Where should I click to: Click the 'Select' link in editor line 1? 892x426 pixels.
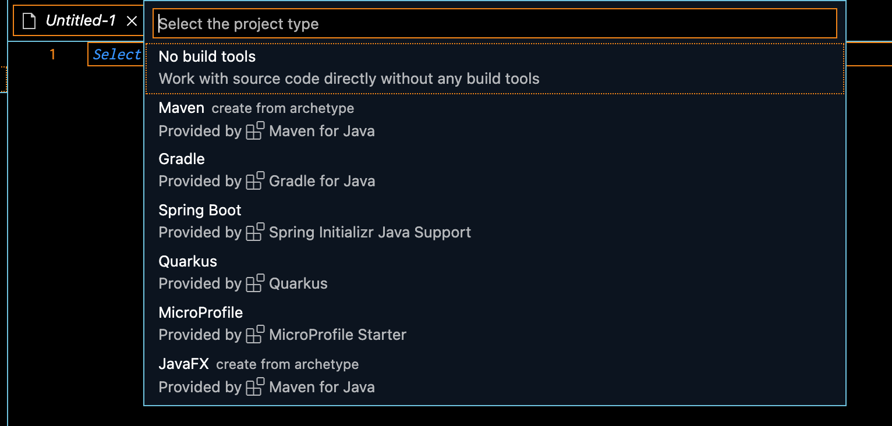[x=117, y=55]
